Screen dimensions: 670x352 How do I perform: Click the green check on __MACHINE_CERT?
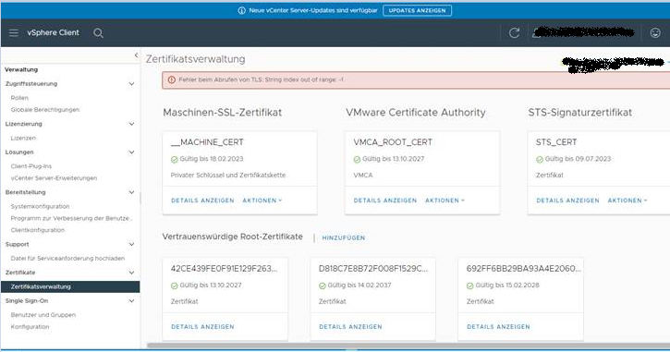pyautogui.click(x=175, y=159)
